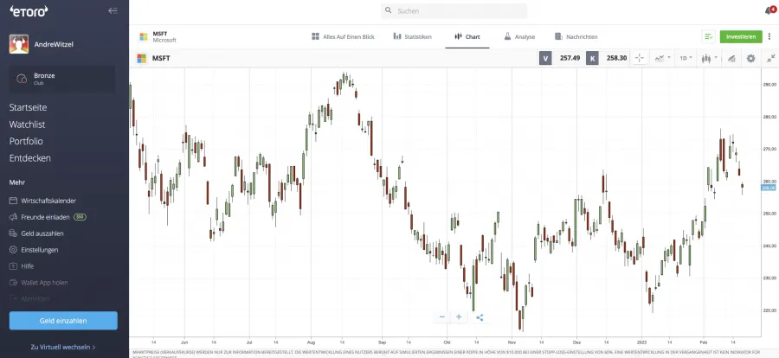Open the studies indicators dropdown
Screen dimensions: 779x358
tap(662, 58)
